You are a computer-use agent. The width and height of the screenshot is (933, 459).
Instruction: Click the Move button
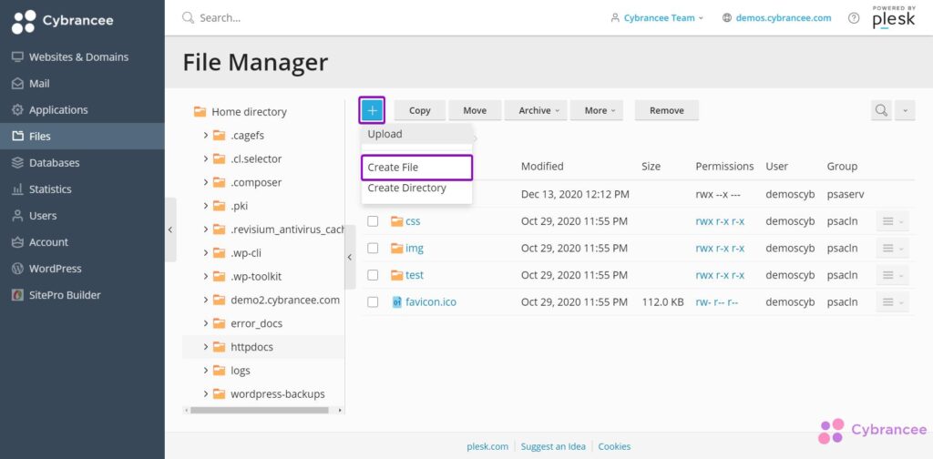click(475, 110)
